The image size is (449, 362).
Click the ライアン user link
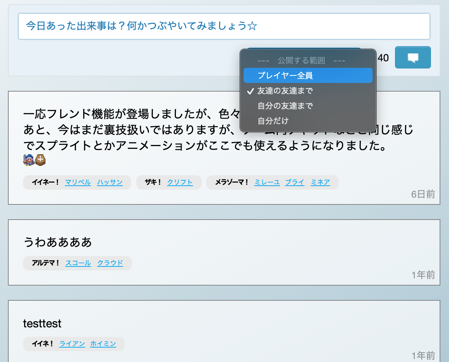coord(72,344)
